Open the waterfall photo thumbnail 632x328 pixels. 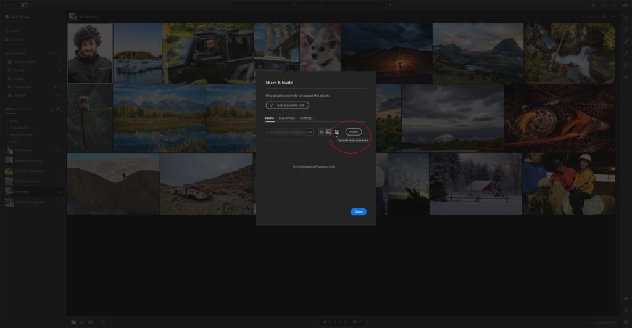570,54
